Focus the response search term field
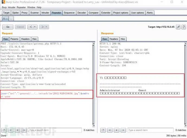The width and height of the screenshot is (187, 138). [x=150, y=130]
